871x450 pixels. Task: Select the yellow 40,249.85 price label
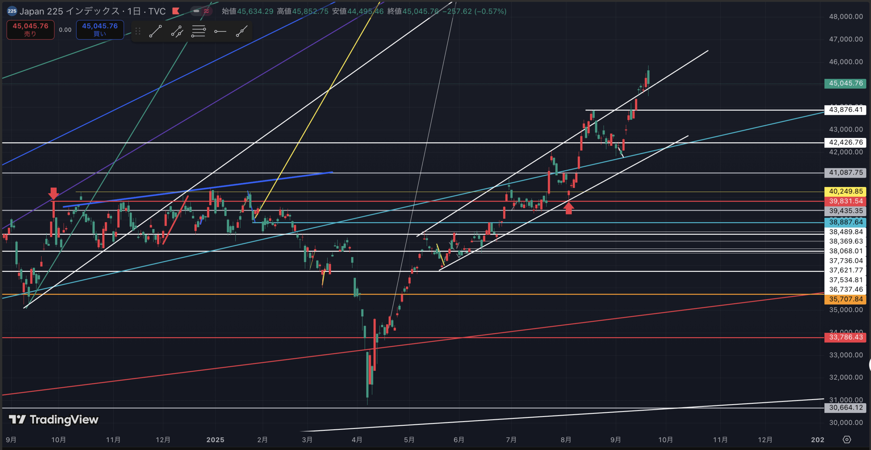[x=845, y=191]
